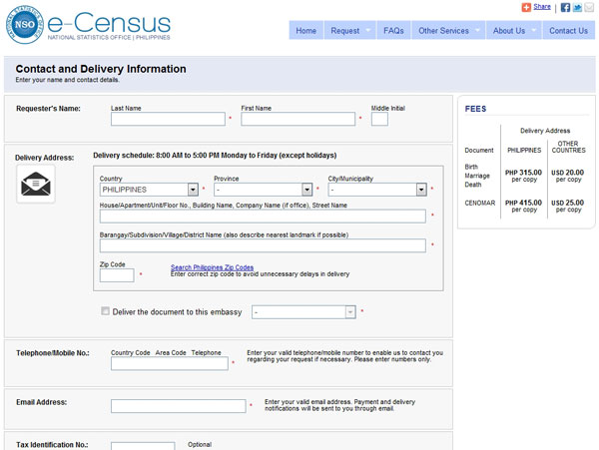Viewport: 599px width, 450px height.
Task: Focus the Tax Identification No. field
Action: pos(143,446)
